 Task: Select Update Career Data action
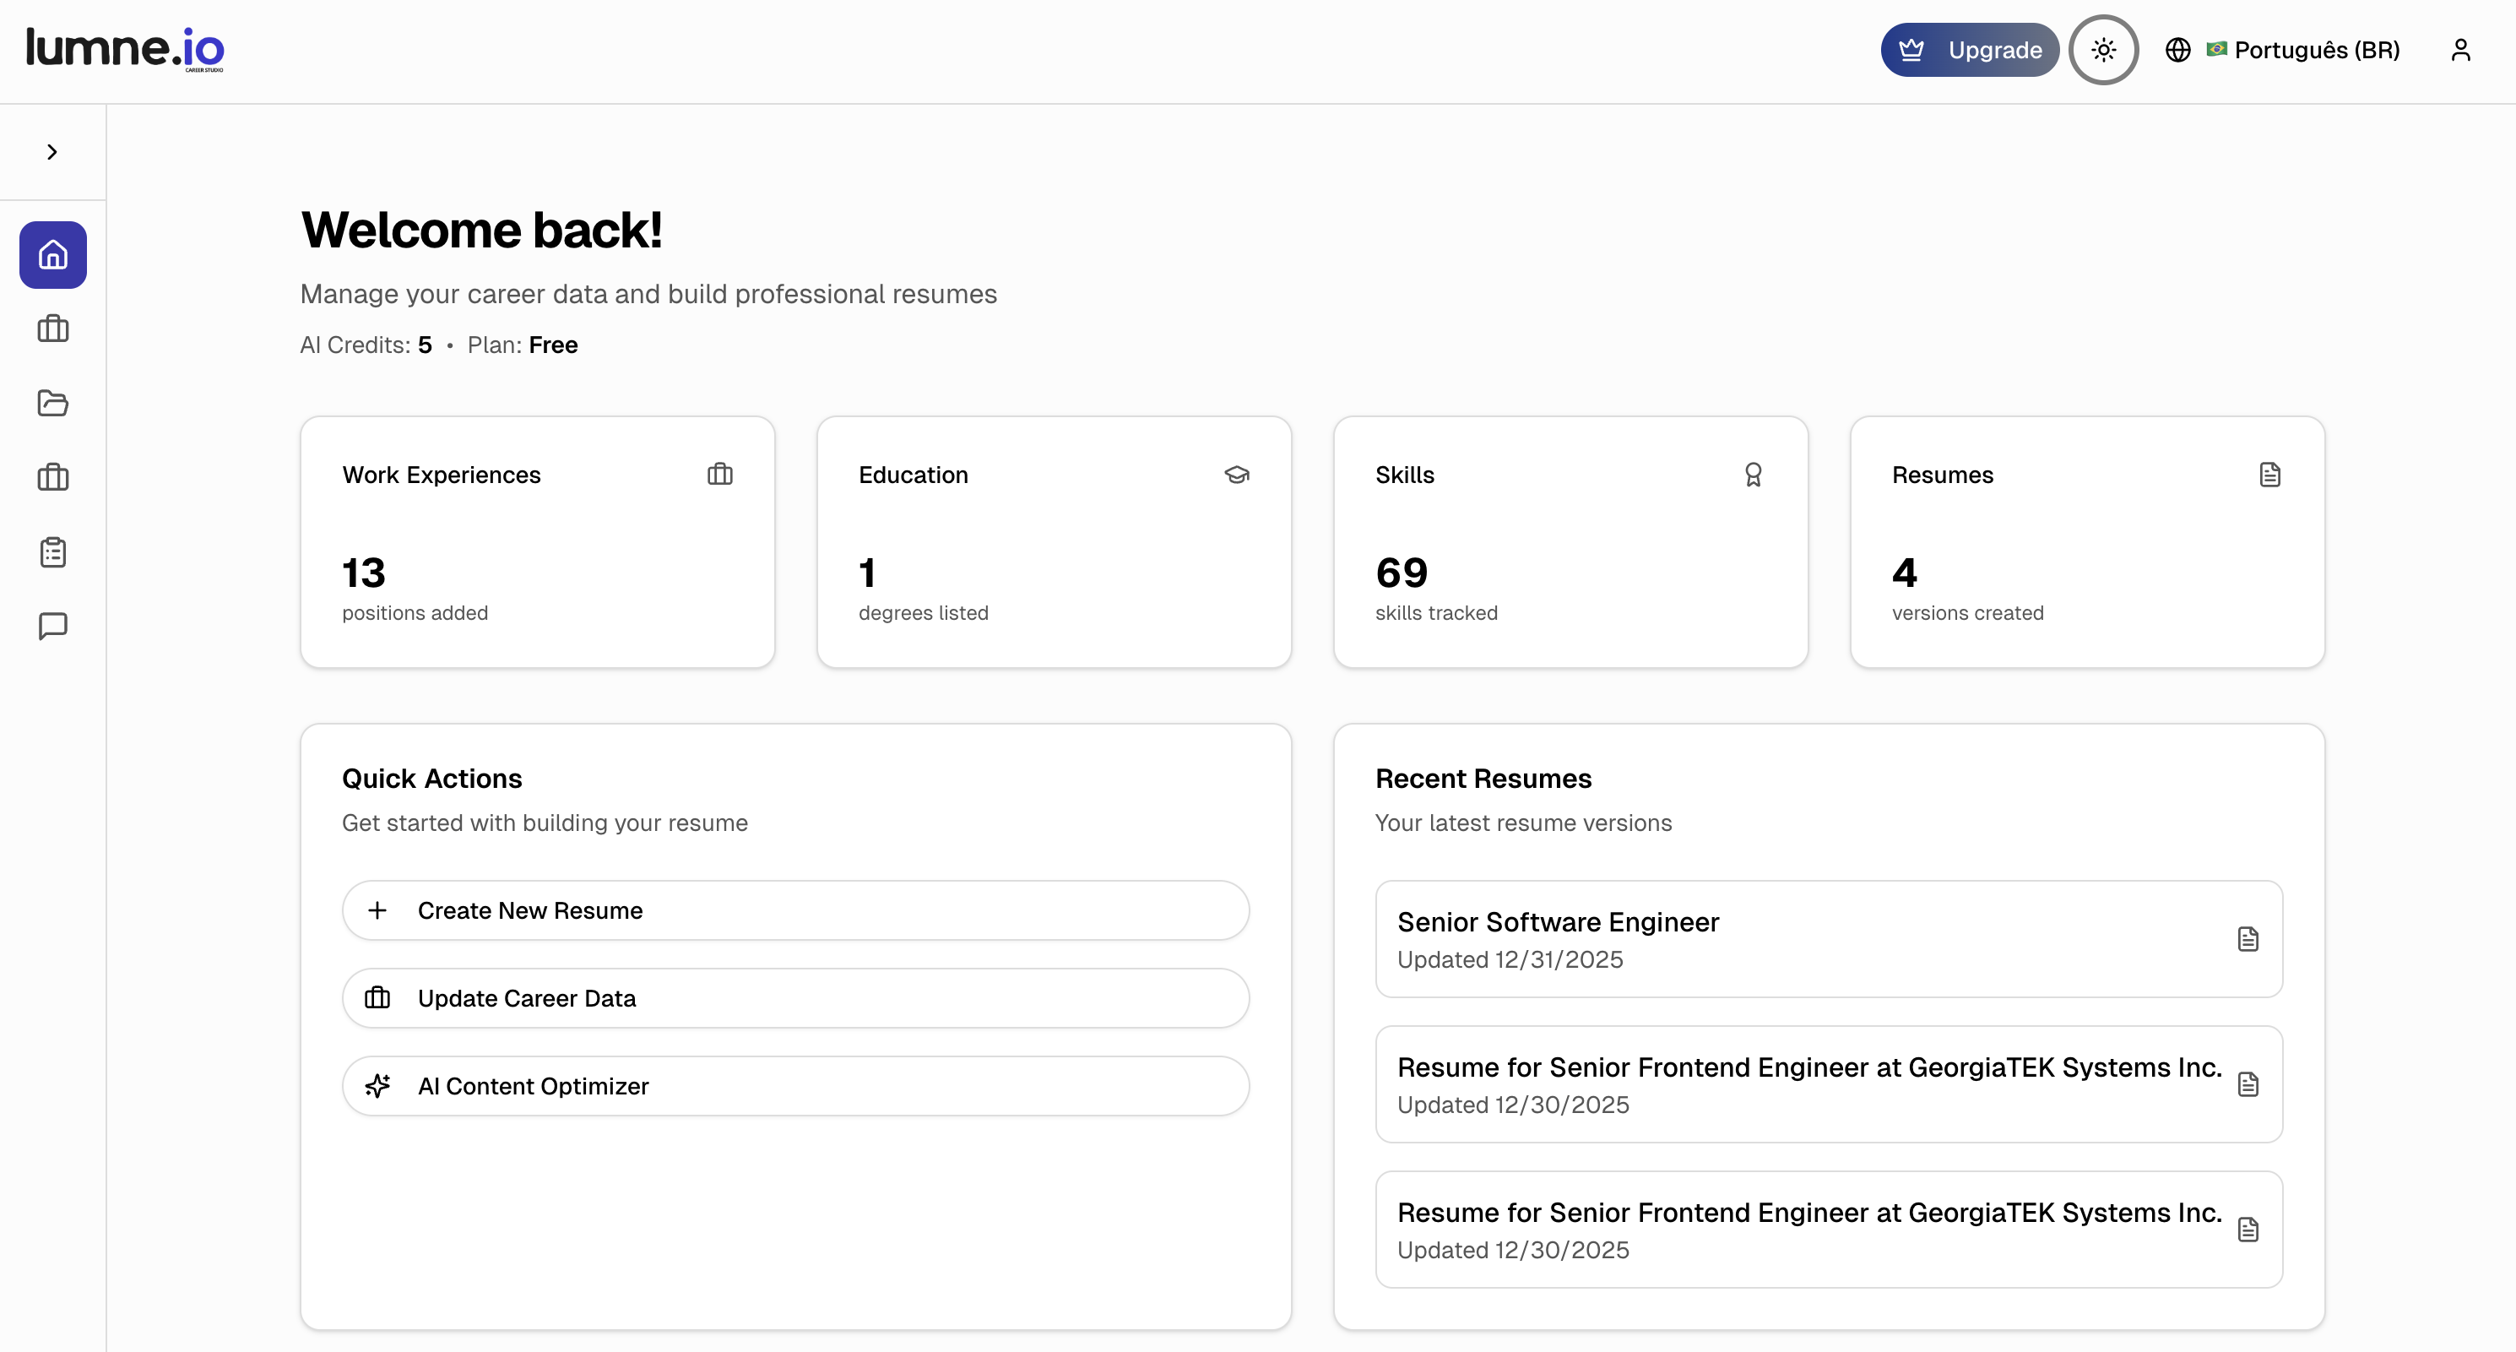click(x=795, y=998)
